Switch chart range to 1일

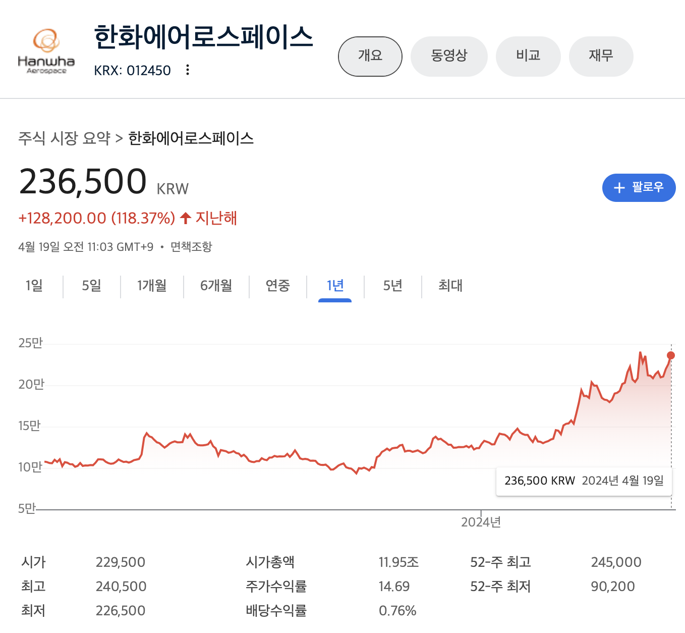coord(34,286)
